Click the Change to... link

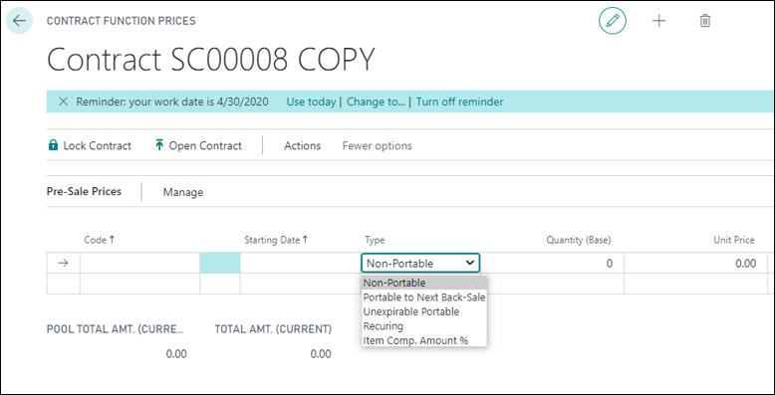pos(377,101)
